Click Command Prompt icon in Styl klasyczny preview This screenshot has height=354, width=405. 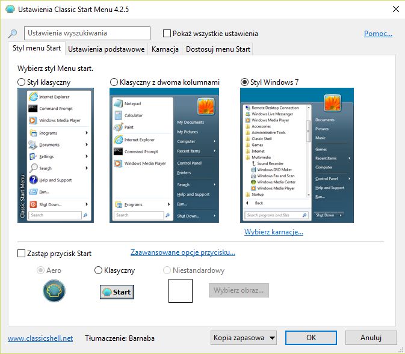click(33, 108)
